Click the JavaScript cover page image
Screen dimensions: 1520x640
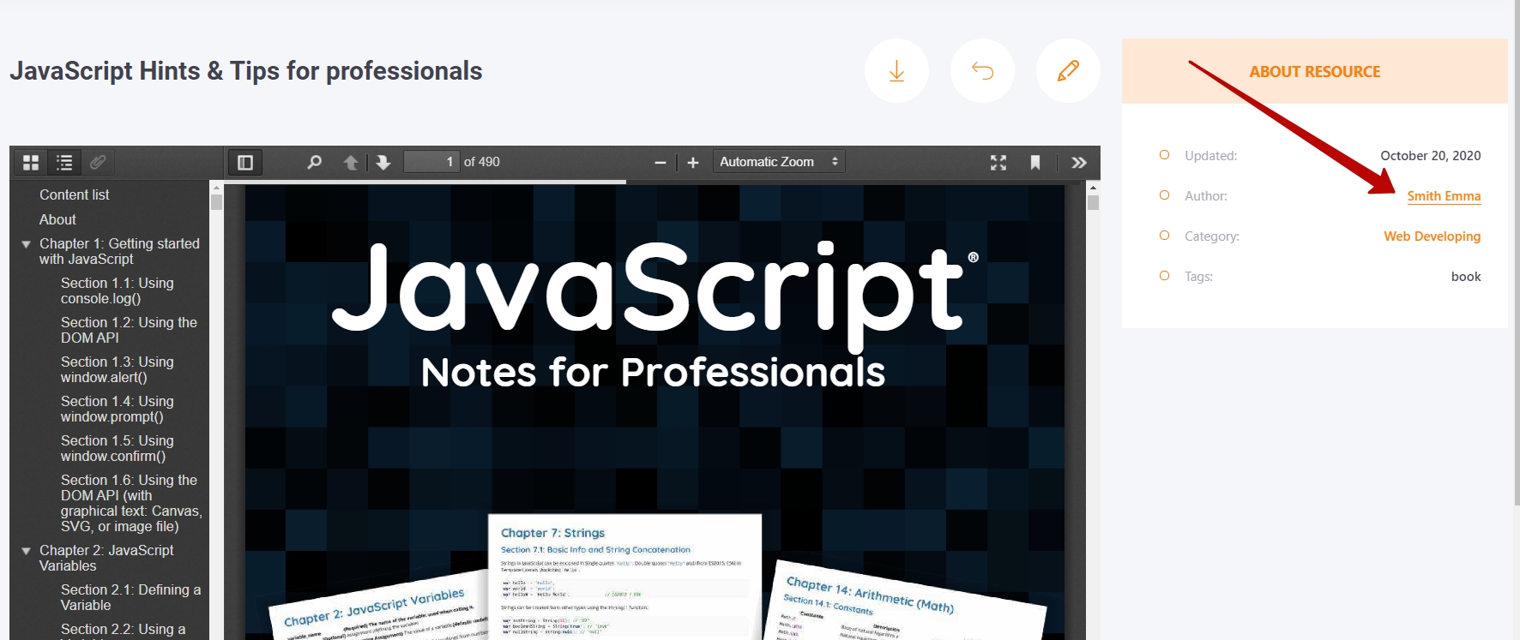pos(654,411)
